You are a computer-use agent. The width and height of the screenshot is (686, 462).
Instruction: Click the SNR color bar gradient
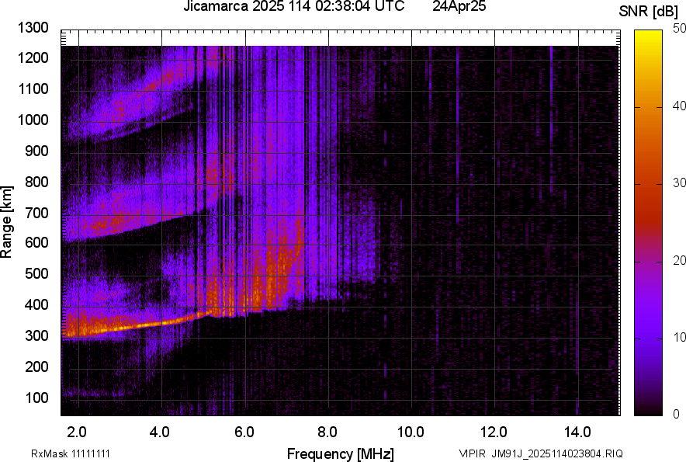click(x=649, y=223)
